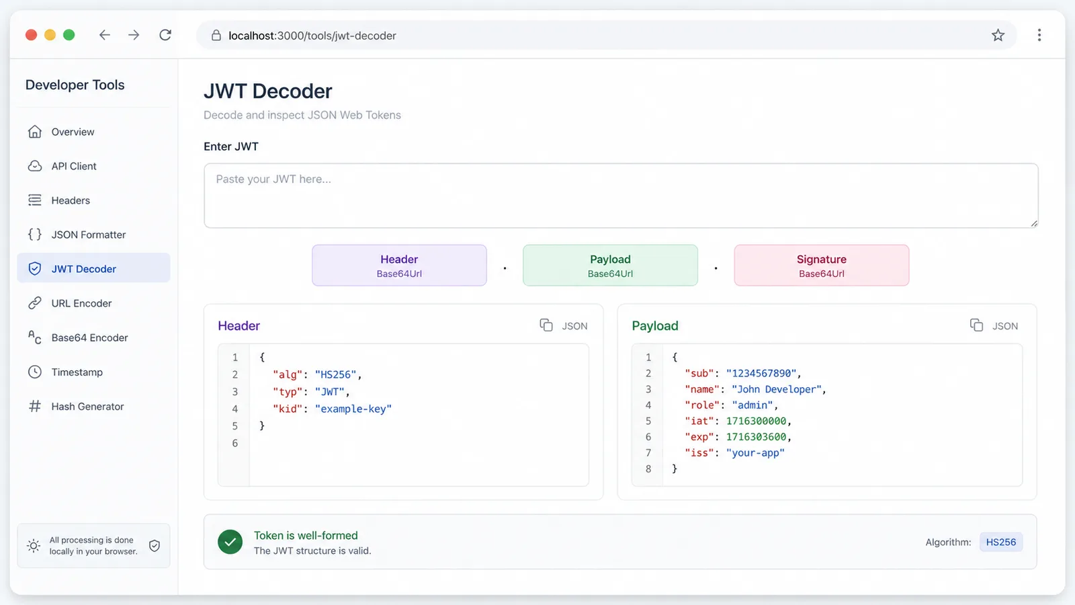The image size is (1075, 605).
Task: Click the Developer Tools sidebar title
Action: pos(75,85)
